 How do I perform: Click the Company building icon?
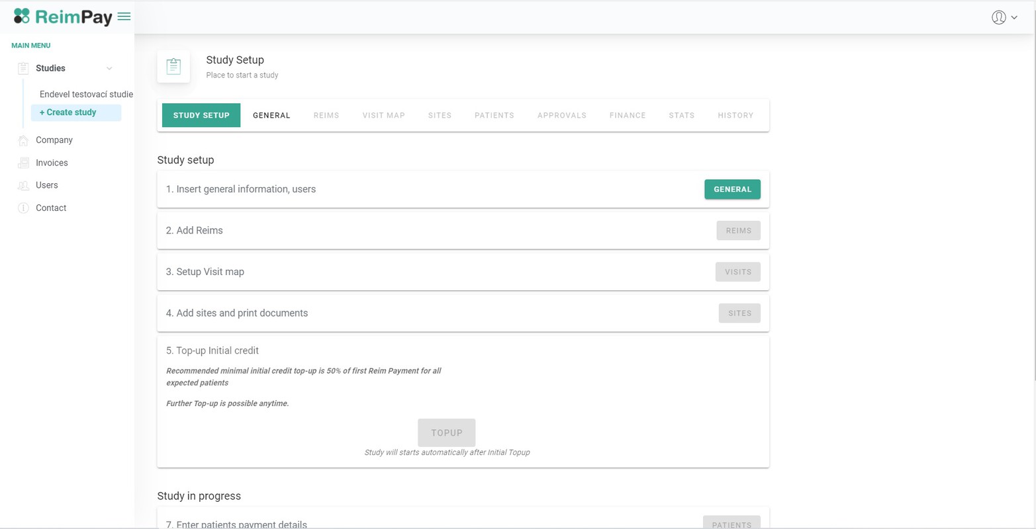[x=23, y=140]
